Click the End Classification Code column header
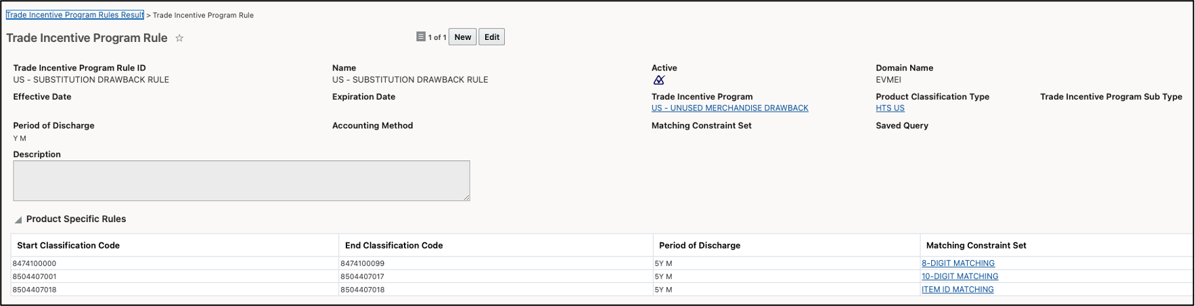The height and width of the screenshot is (306, 1195). pyautogui.click(x=394, y=245)
